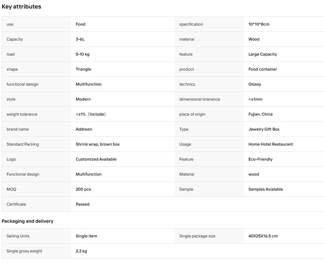Screen dimensions: 324x268
Task: Click the Single gross weight 2.2 kg
Action: coord(81,251)
